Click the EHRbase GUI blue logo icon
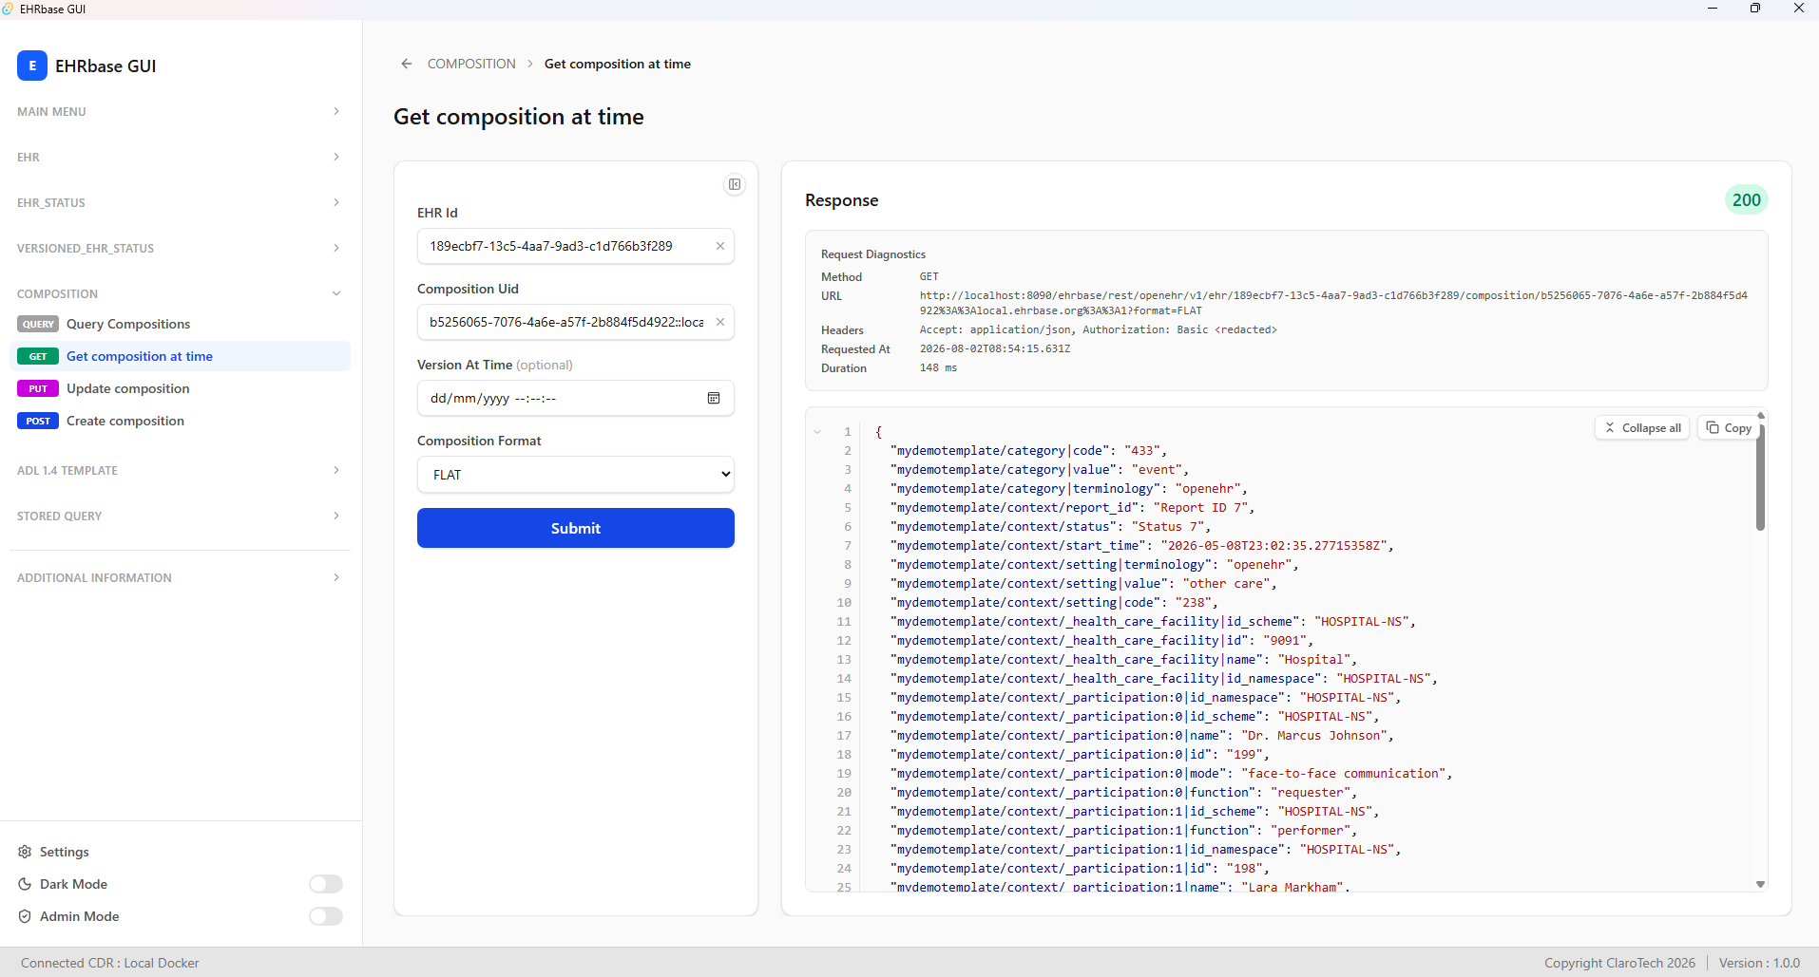 pos(32,66)
